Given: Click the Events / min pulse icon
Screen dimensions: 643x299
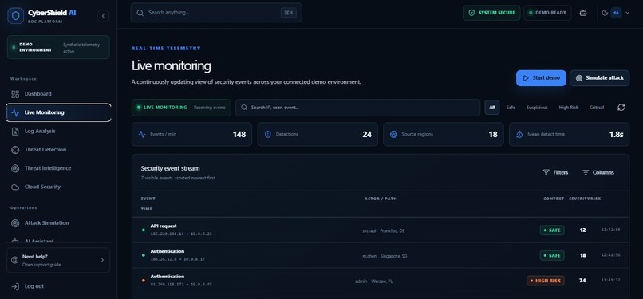Looking at the screenshot, I should pyautogui.click(x=142, y=134).
